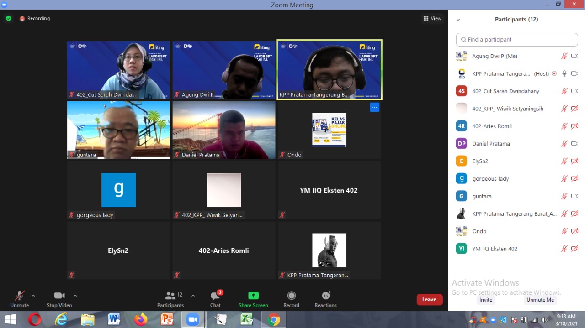Open the Reactions emoji menu

[325, 296]
